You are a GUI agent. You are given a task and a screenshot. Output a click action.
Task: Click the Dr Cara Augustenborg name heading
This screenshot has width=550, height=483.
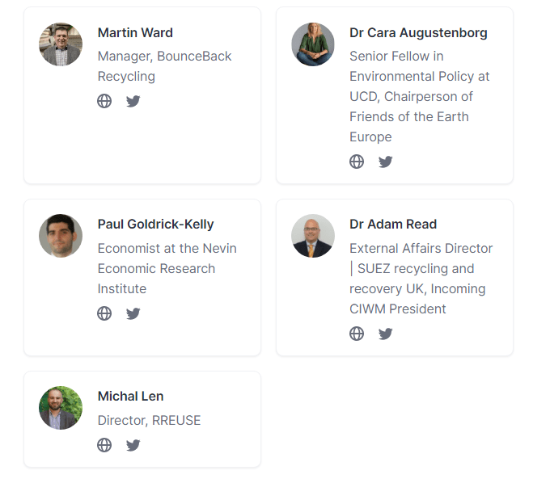pyautogui.click(x=418, y=32)
